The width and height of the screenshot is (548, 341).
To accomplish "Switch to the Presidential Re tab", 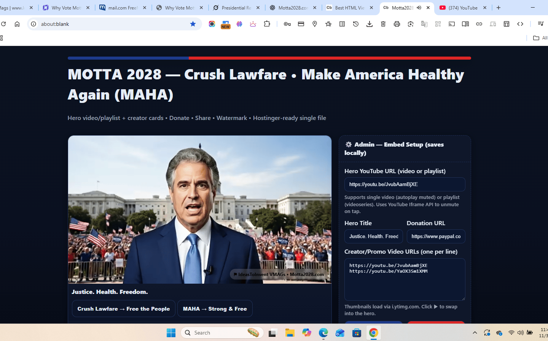I will [236, 8].
